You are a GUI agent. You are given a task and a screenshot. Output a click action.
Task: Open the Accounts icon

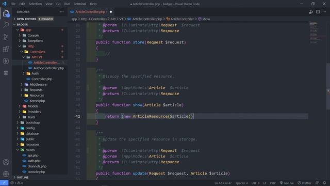pos(6,162)
